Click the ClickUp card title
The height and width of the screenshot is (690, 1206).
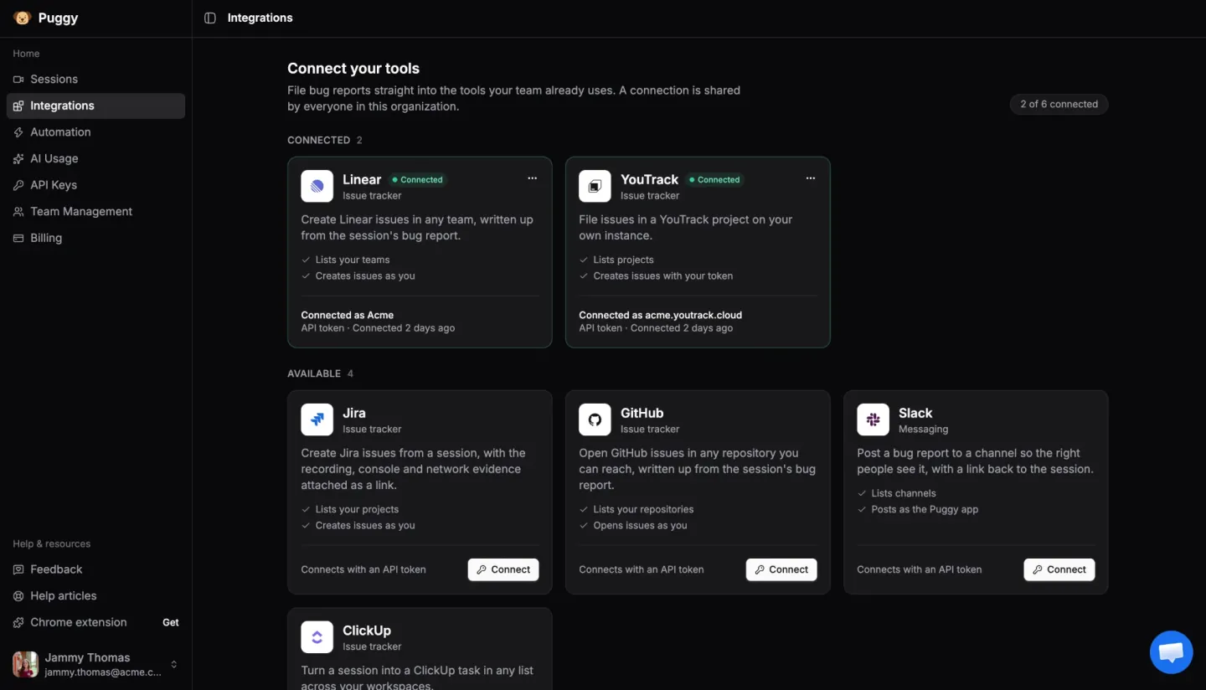pyautogui.click(x=367, y=631)
